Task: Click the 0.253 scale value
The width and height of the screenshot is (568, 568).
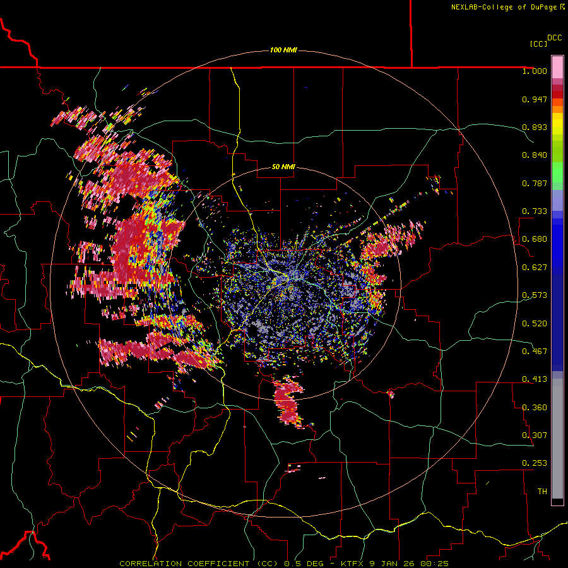Action: tap(535, 463)
